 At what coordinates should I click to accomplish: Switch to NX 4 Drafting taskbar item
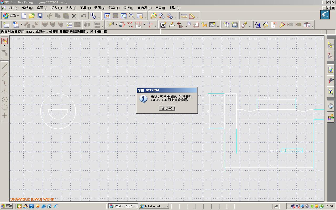pyautogui.click(x=123, y=206)
